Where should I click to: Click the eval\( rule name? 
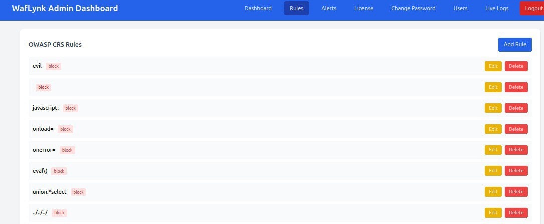[40, 171]
